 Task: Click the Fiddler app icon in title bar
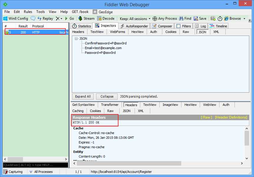[5, 4]
